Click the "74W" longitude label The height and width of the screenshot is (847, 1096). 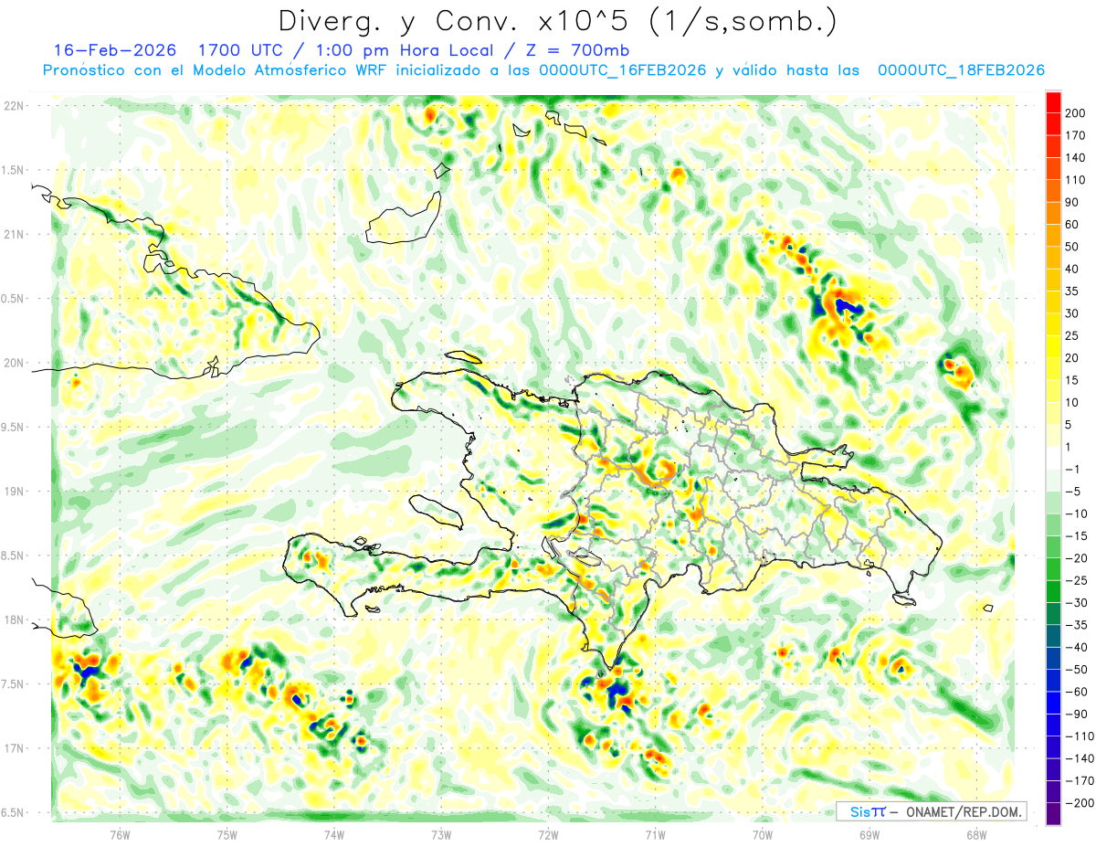(x=333, y=834)
